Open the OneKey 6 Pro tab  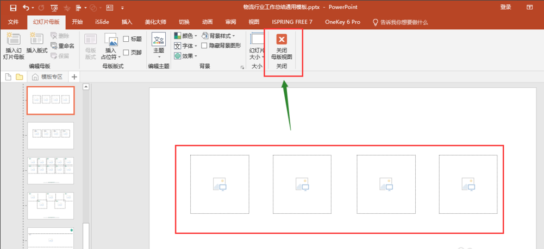click(x=342, y=22)
